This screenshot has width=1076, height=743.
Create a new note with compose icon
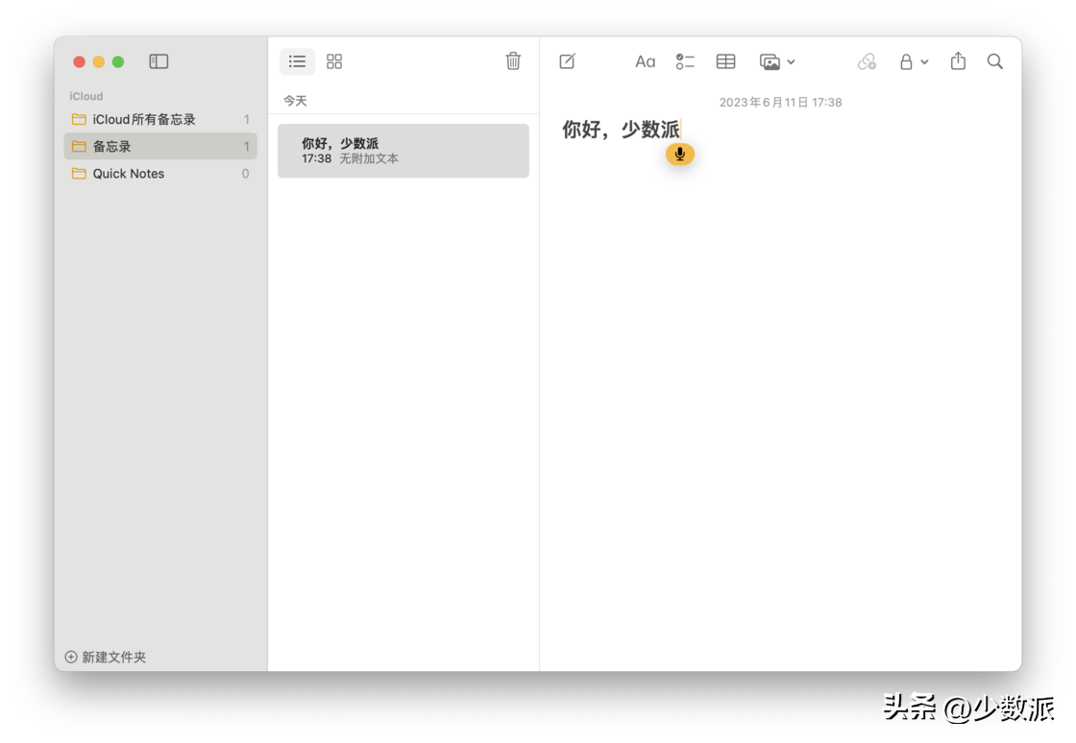568,61
